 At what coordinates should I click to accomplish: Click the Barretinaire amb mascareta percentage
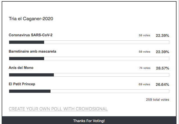click(x=162, y=52)
